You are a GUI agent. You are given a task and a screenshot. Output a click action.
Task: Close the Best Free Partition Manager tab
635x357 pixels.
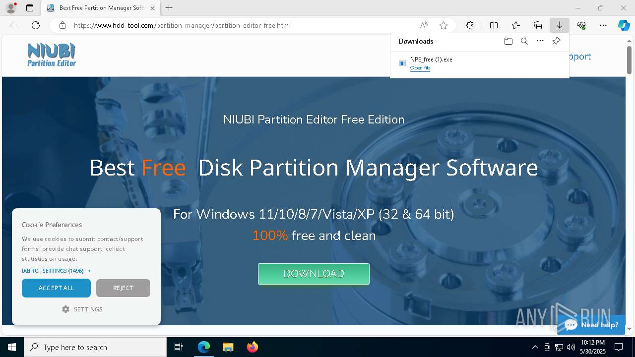(x=153, y=8)
